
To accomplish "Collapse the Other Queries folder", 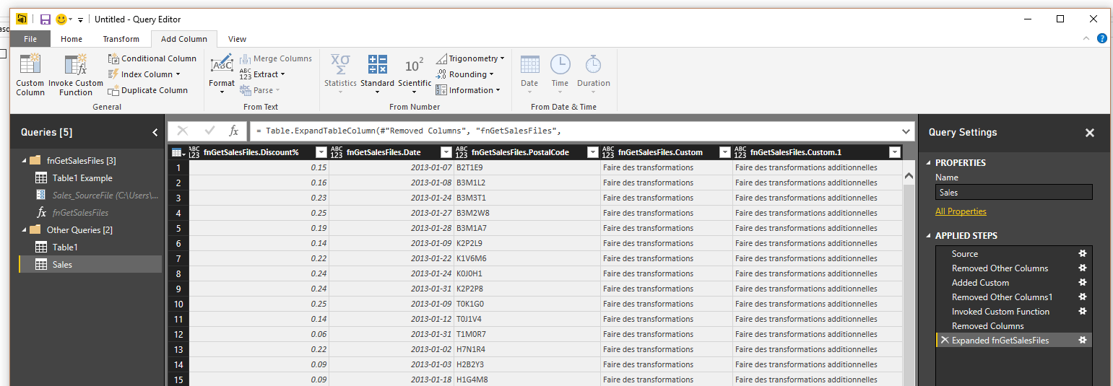I will point(25,230).
